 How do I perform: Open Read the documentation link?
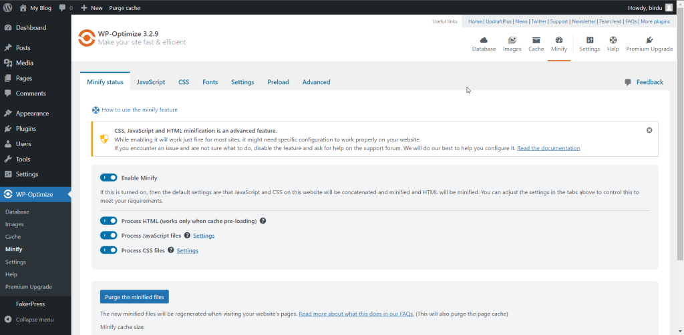click(x=548, y=148)
